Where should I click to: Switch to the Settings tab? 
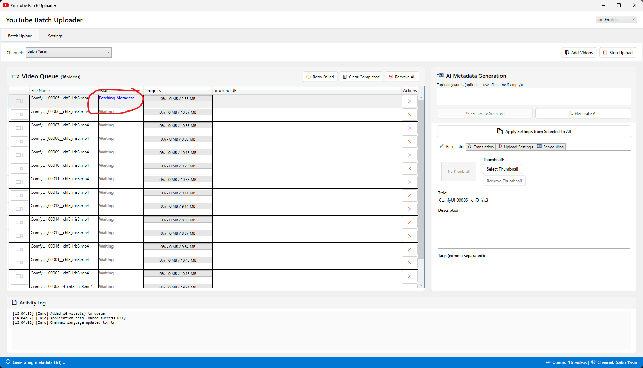55,36
